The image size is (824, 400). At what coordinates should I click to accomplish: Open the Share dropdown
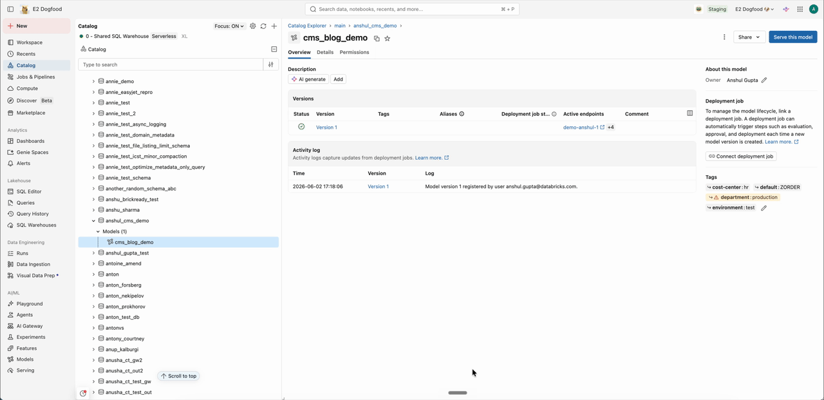pos(749,37)
